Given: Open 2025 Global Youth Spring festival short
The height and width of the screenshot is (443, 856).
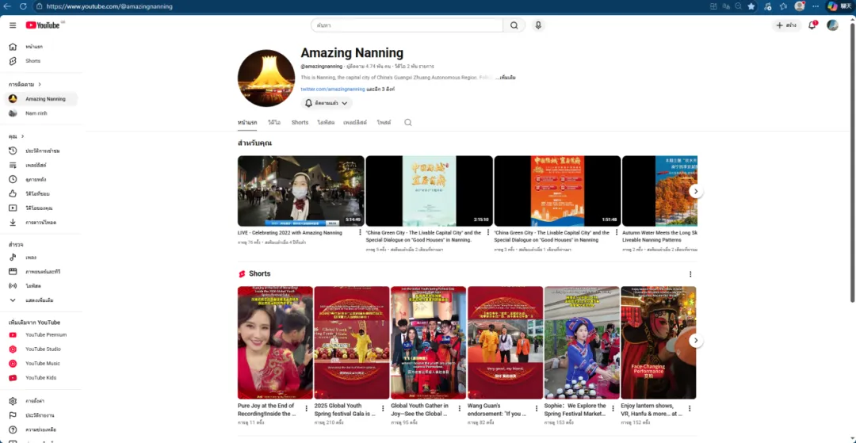Looking at the screenshot, I should point(352,342).
